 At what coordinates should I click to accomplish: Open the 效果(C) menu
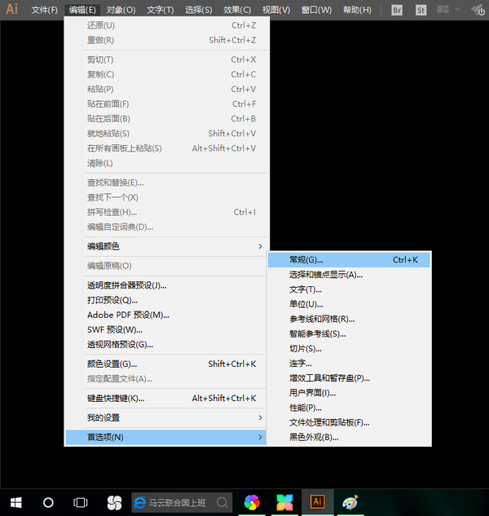coord(237,10)
